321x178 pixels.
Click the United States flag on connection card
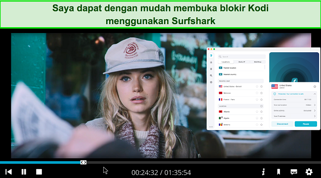click(x=275, y=86)
